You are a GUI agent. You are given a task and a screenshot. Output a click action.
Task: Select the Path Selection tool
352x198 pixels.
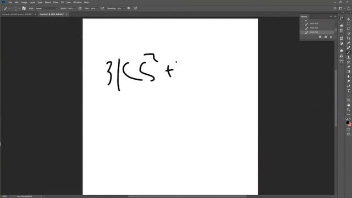tap(348, 95)
